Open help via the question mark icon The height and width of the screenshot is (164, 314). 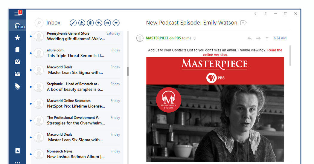pyautogui.click(x=266, y=14)
